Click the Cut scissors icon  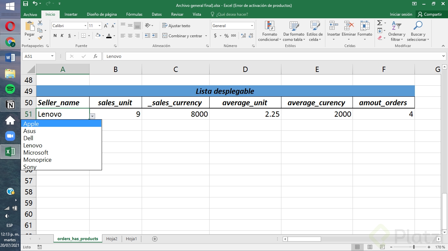[40, 23]
